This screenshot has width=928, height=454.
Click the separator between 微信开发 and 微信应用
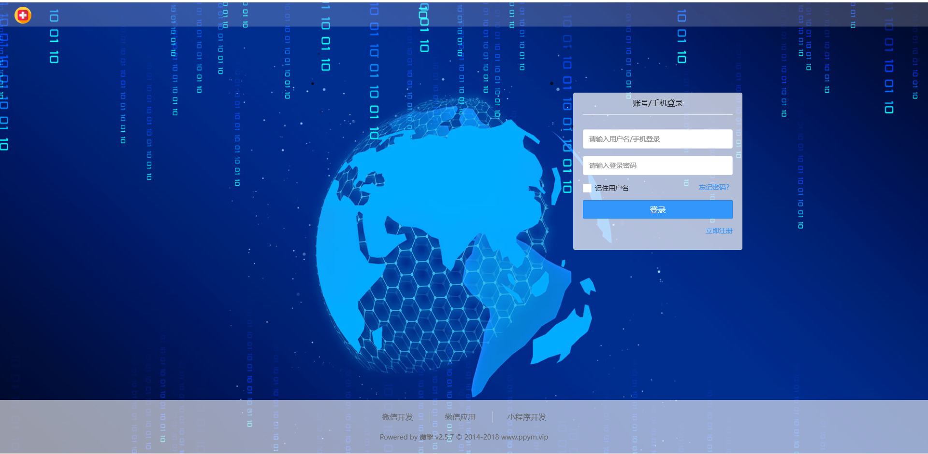430,417
